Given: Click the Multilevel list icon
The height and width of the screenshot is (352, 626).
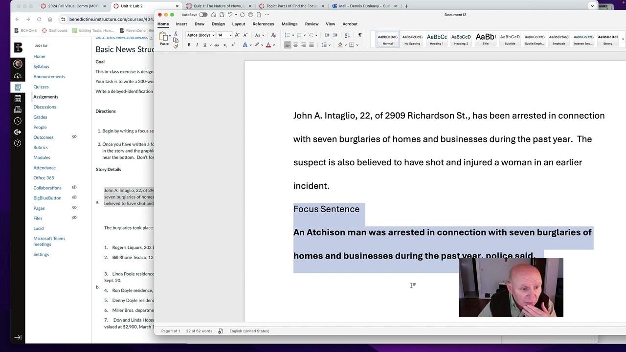Looking at the screenshot, I should [x=311, y=35].
